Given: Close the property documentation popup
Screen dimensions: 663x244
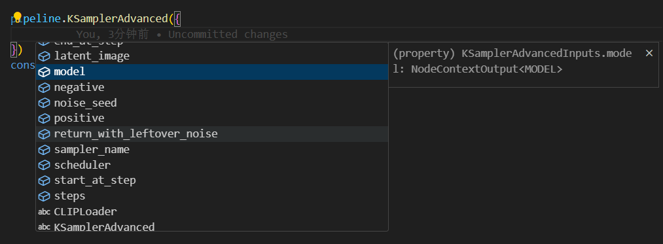Looking at the screenshot, I should 649,53.
